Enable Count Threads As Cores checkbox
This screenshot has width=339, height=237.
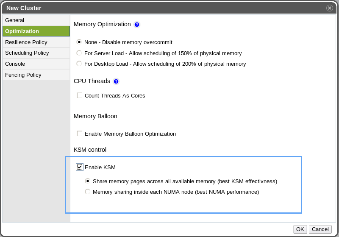coord(80,95)
